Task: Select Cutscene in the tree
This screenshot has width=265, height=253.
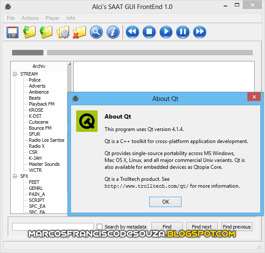Action: click(39, 122)
